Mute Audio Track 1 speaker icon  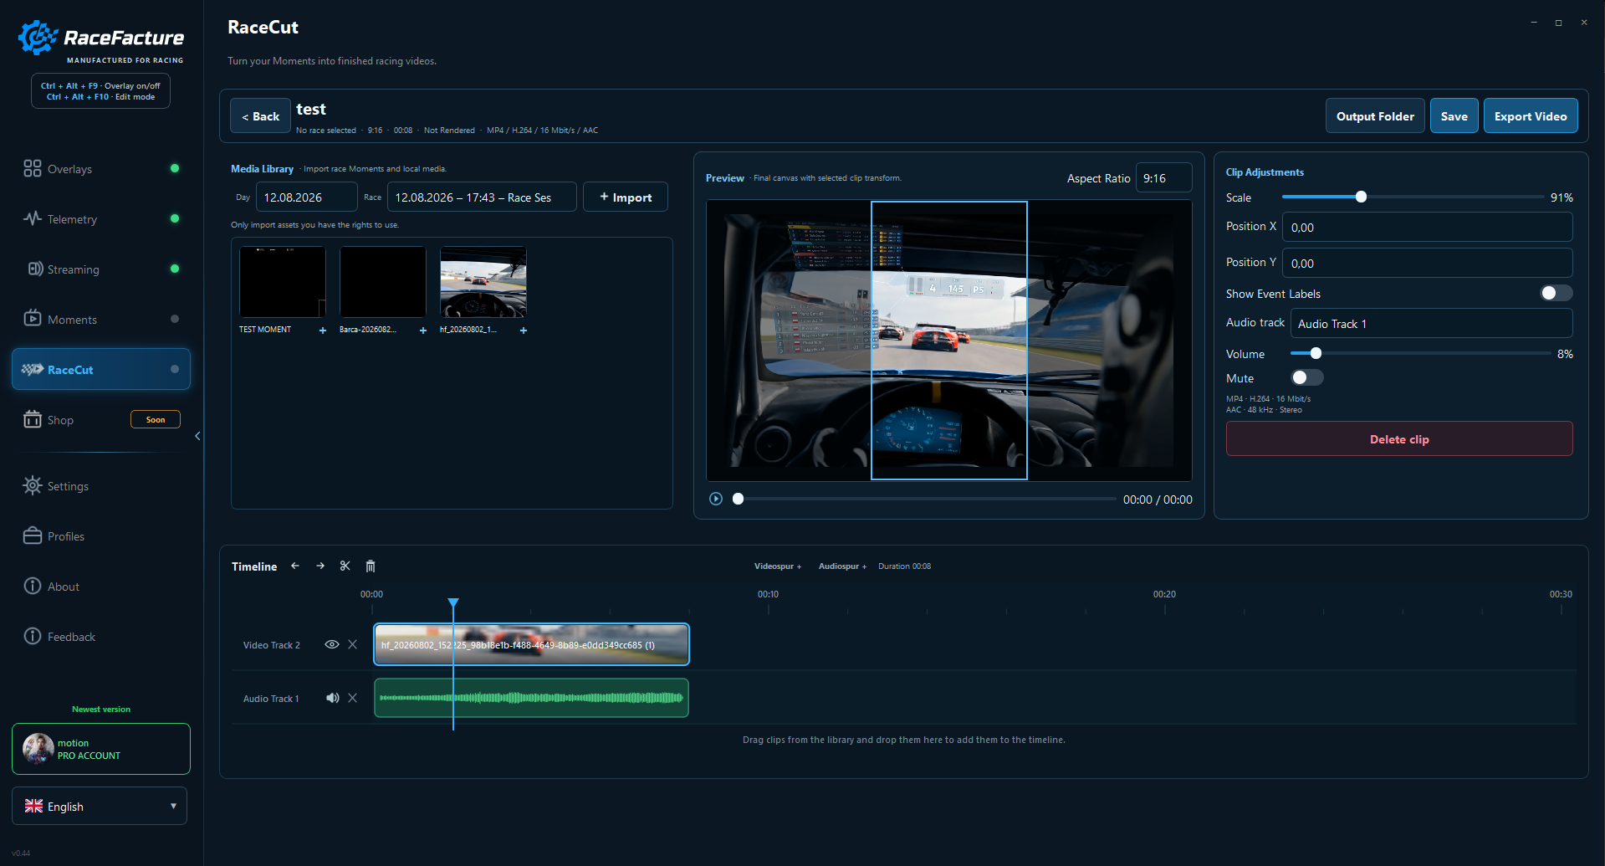point(333,698)
